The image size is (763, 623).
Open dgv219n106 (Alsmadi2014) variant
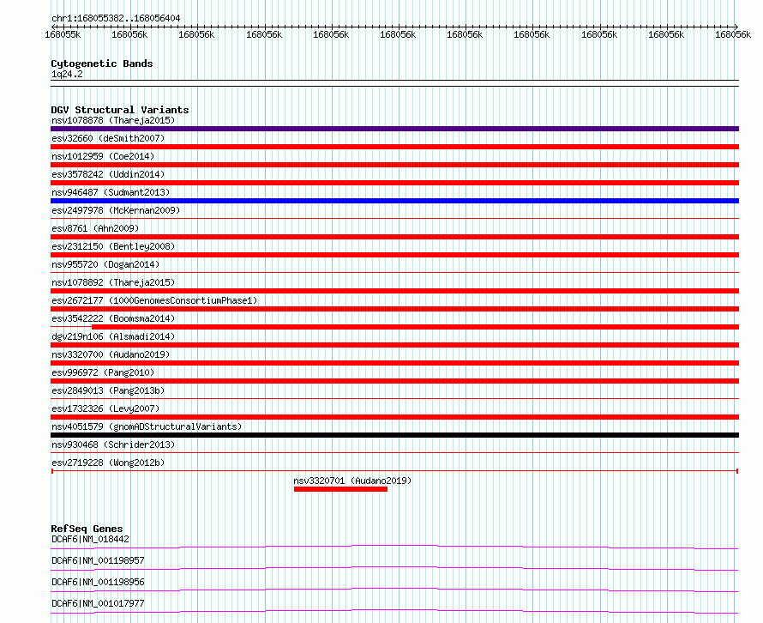point(113,336)
